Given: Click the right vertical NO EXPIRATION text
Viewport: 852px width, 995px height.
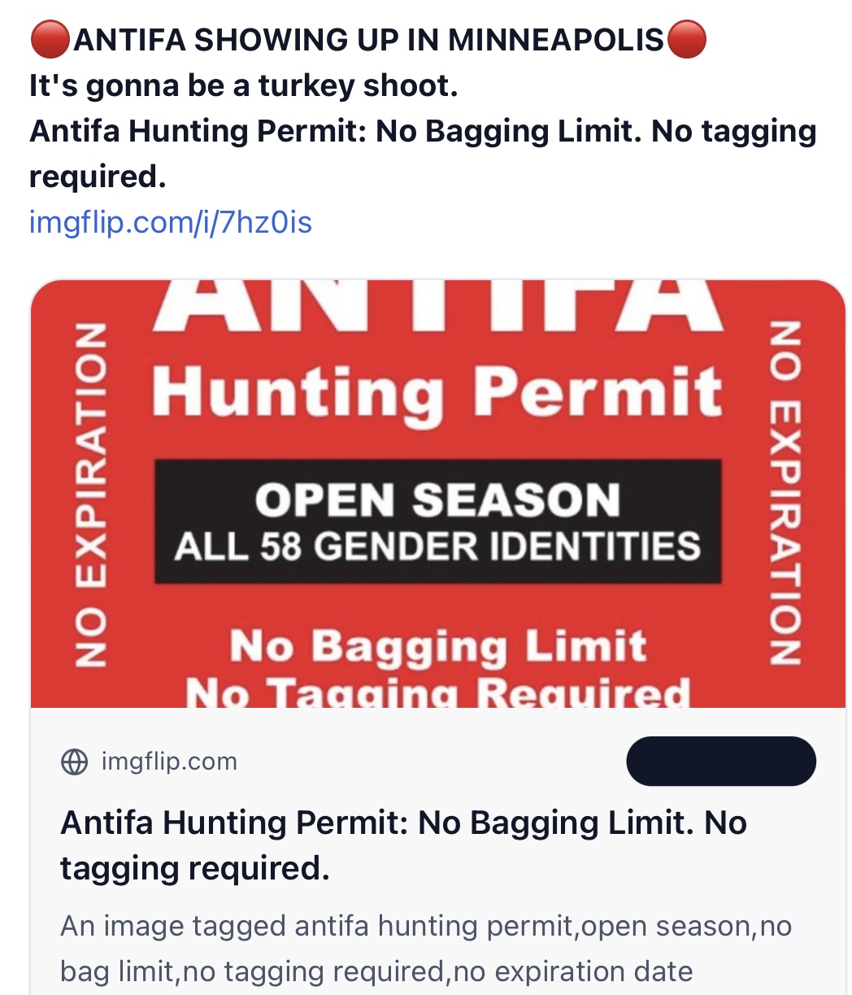Looking at the screenshot, I should point(786,494).
